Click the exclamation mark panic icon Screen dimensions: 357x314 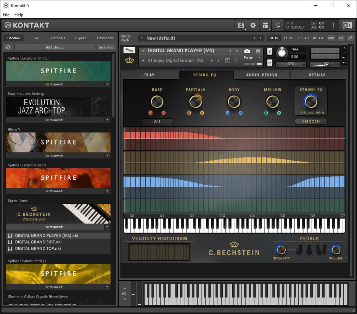[x=333, y=25]
